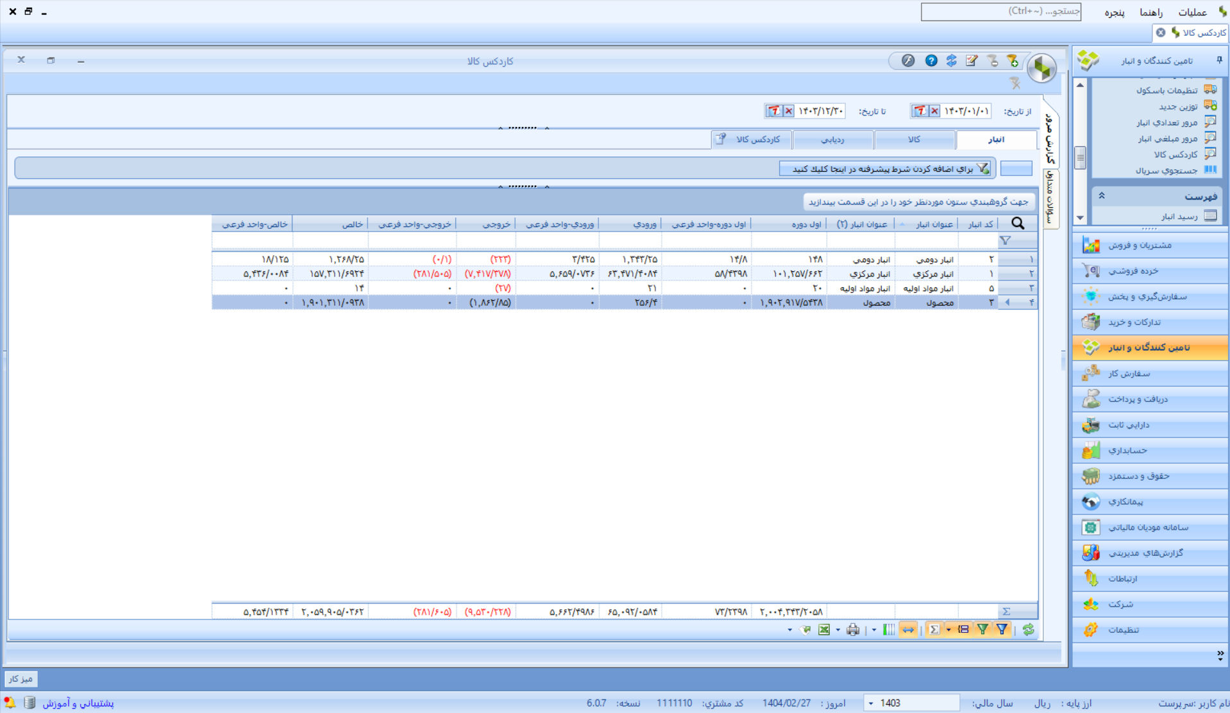Open the پشتیبانی و آموزش link
This screenshot has height=713, width=1230.
pyautogui.click(x=78, y=703)
